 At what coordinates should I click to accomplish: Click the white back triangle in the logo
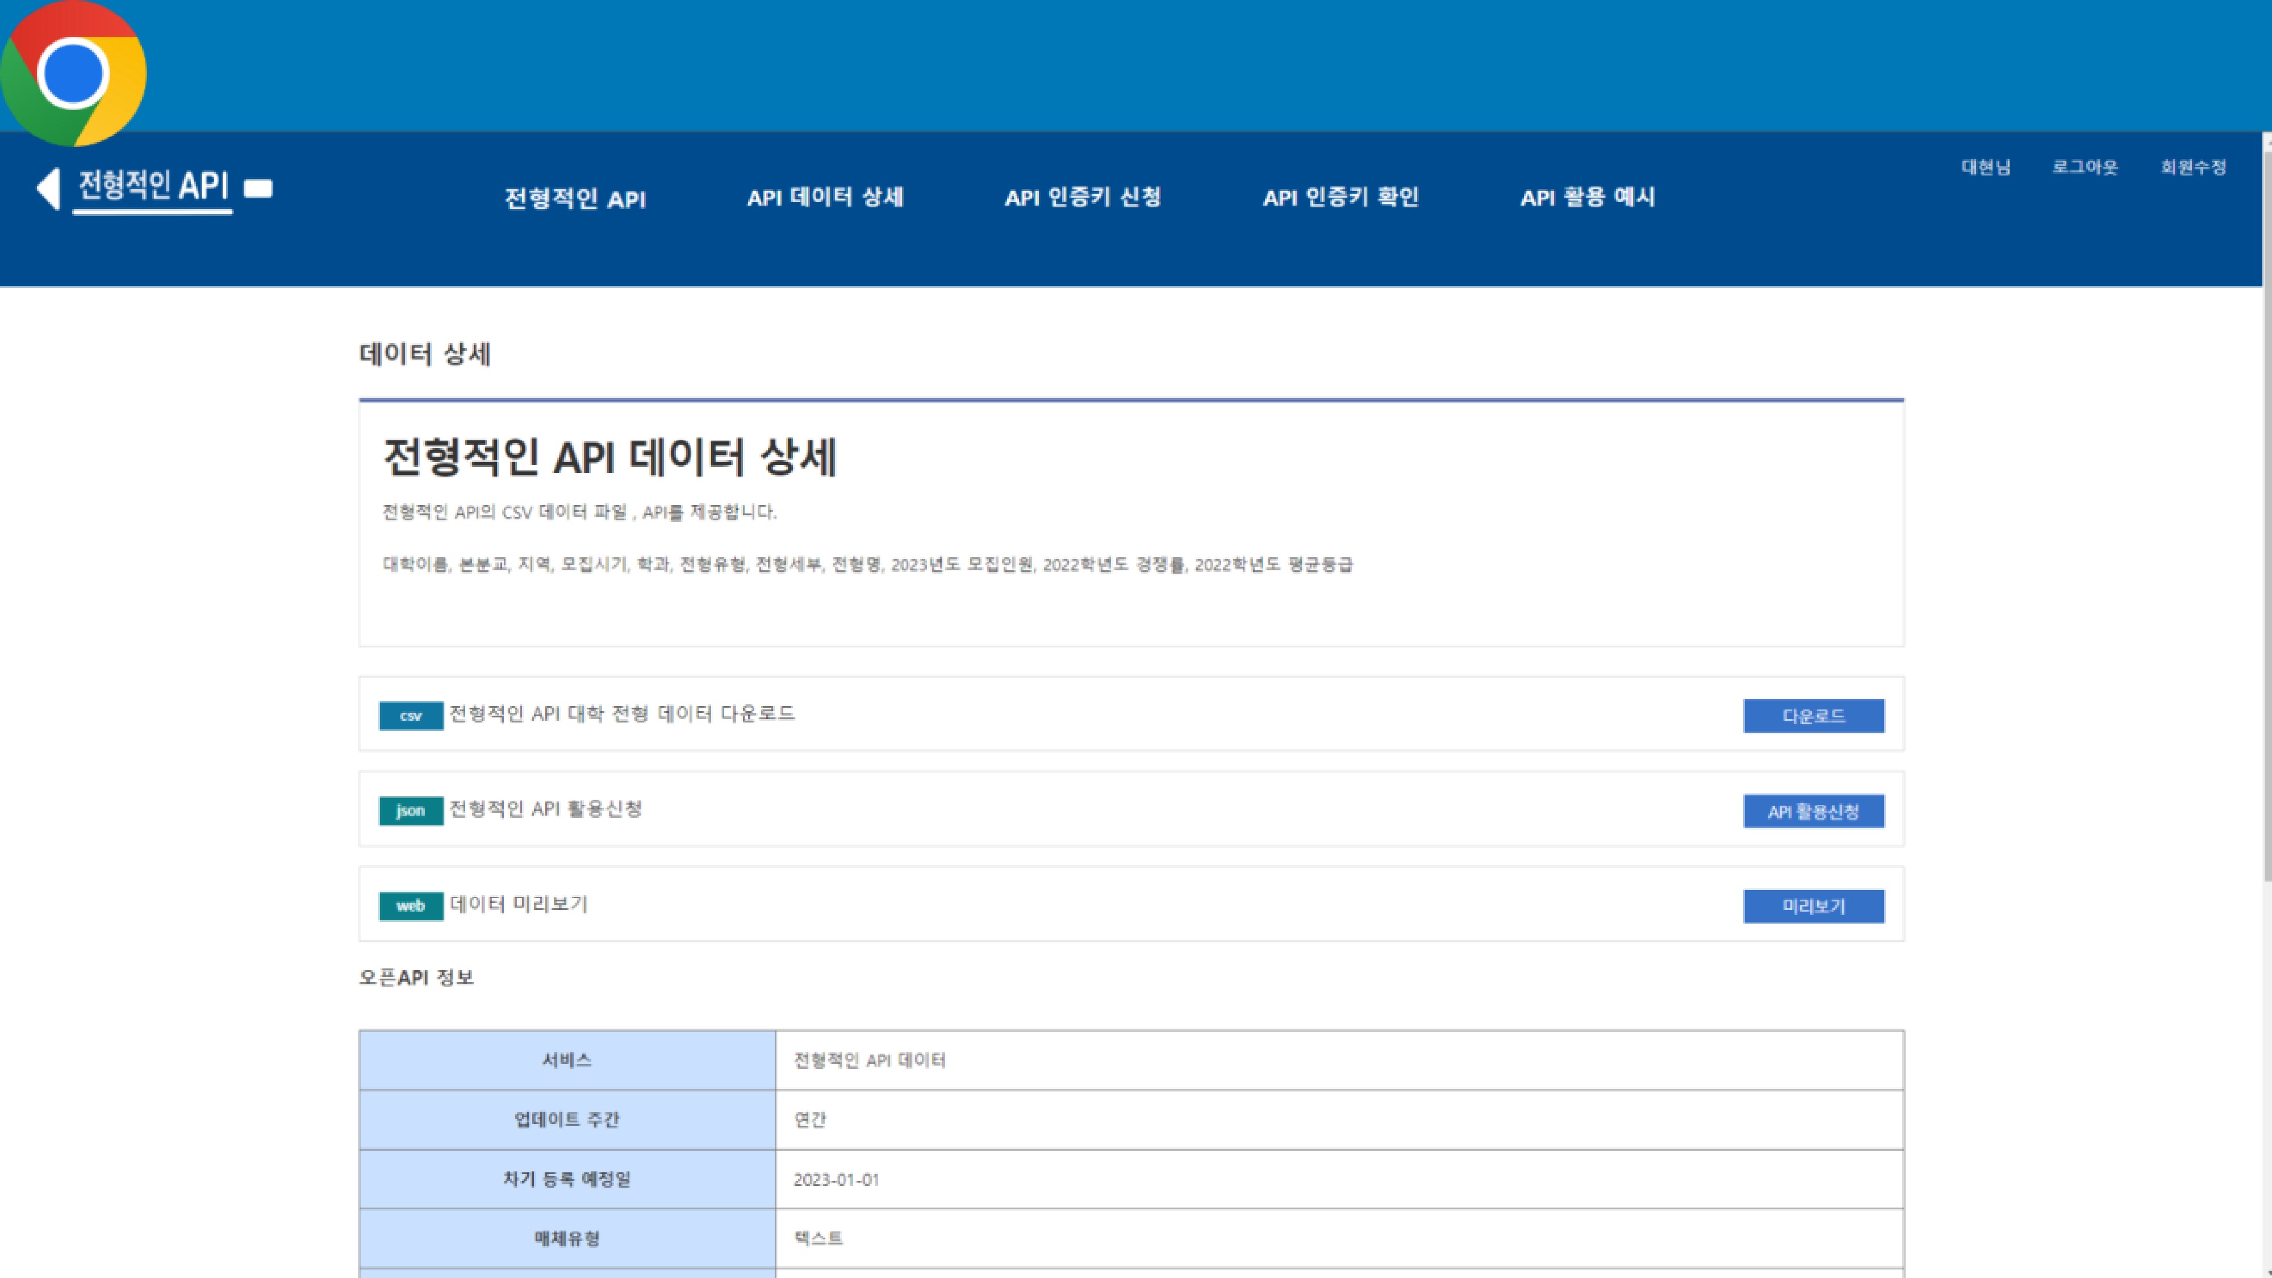[x=48, y=188]
